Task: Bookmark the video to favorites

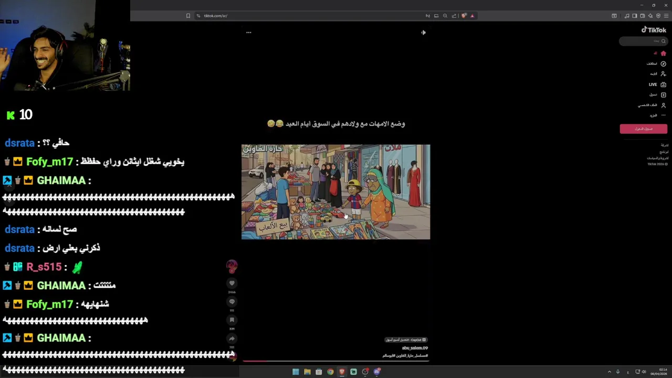Action: point(232,320)
